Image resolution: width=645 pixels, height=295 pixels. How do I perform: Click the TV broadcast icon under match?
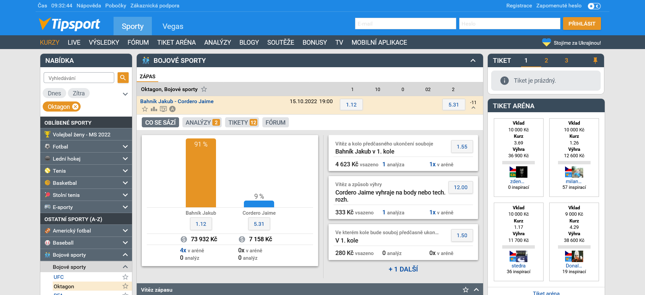click(163, 109)
